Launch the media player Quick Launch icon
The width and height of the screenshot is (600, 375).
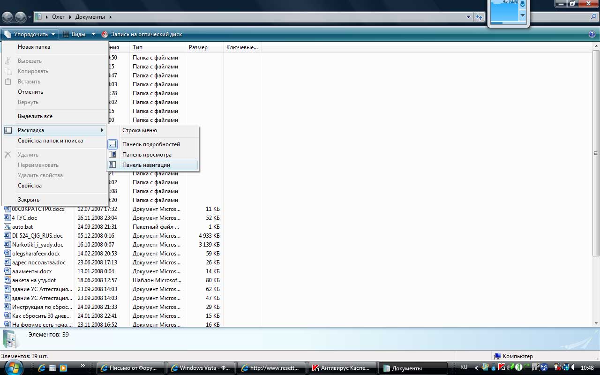(63, 368)
